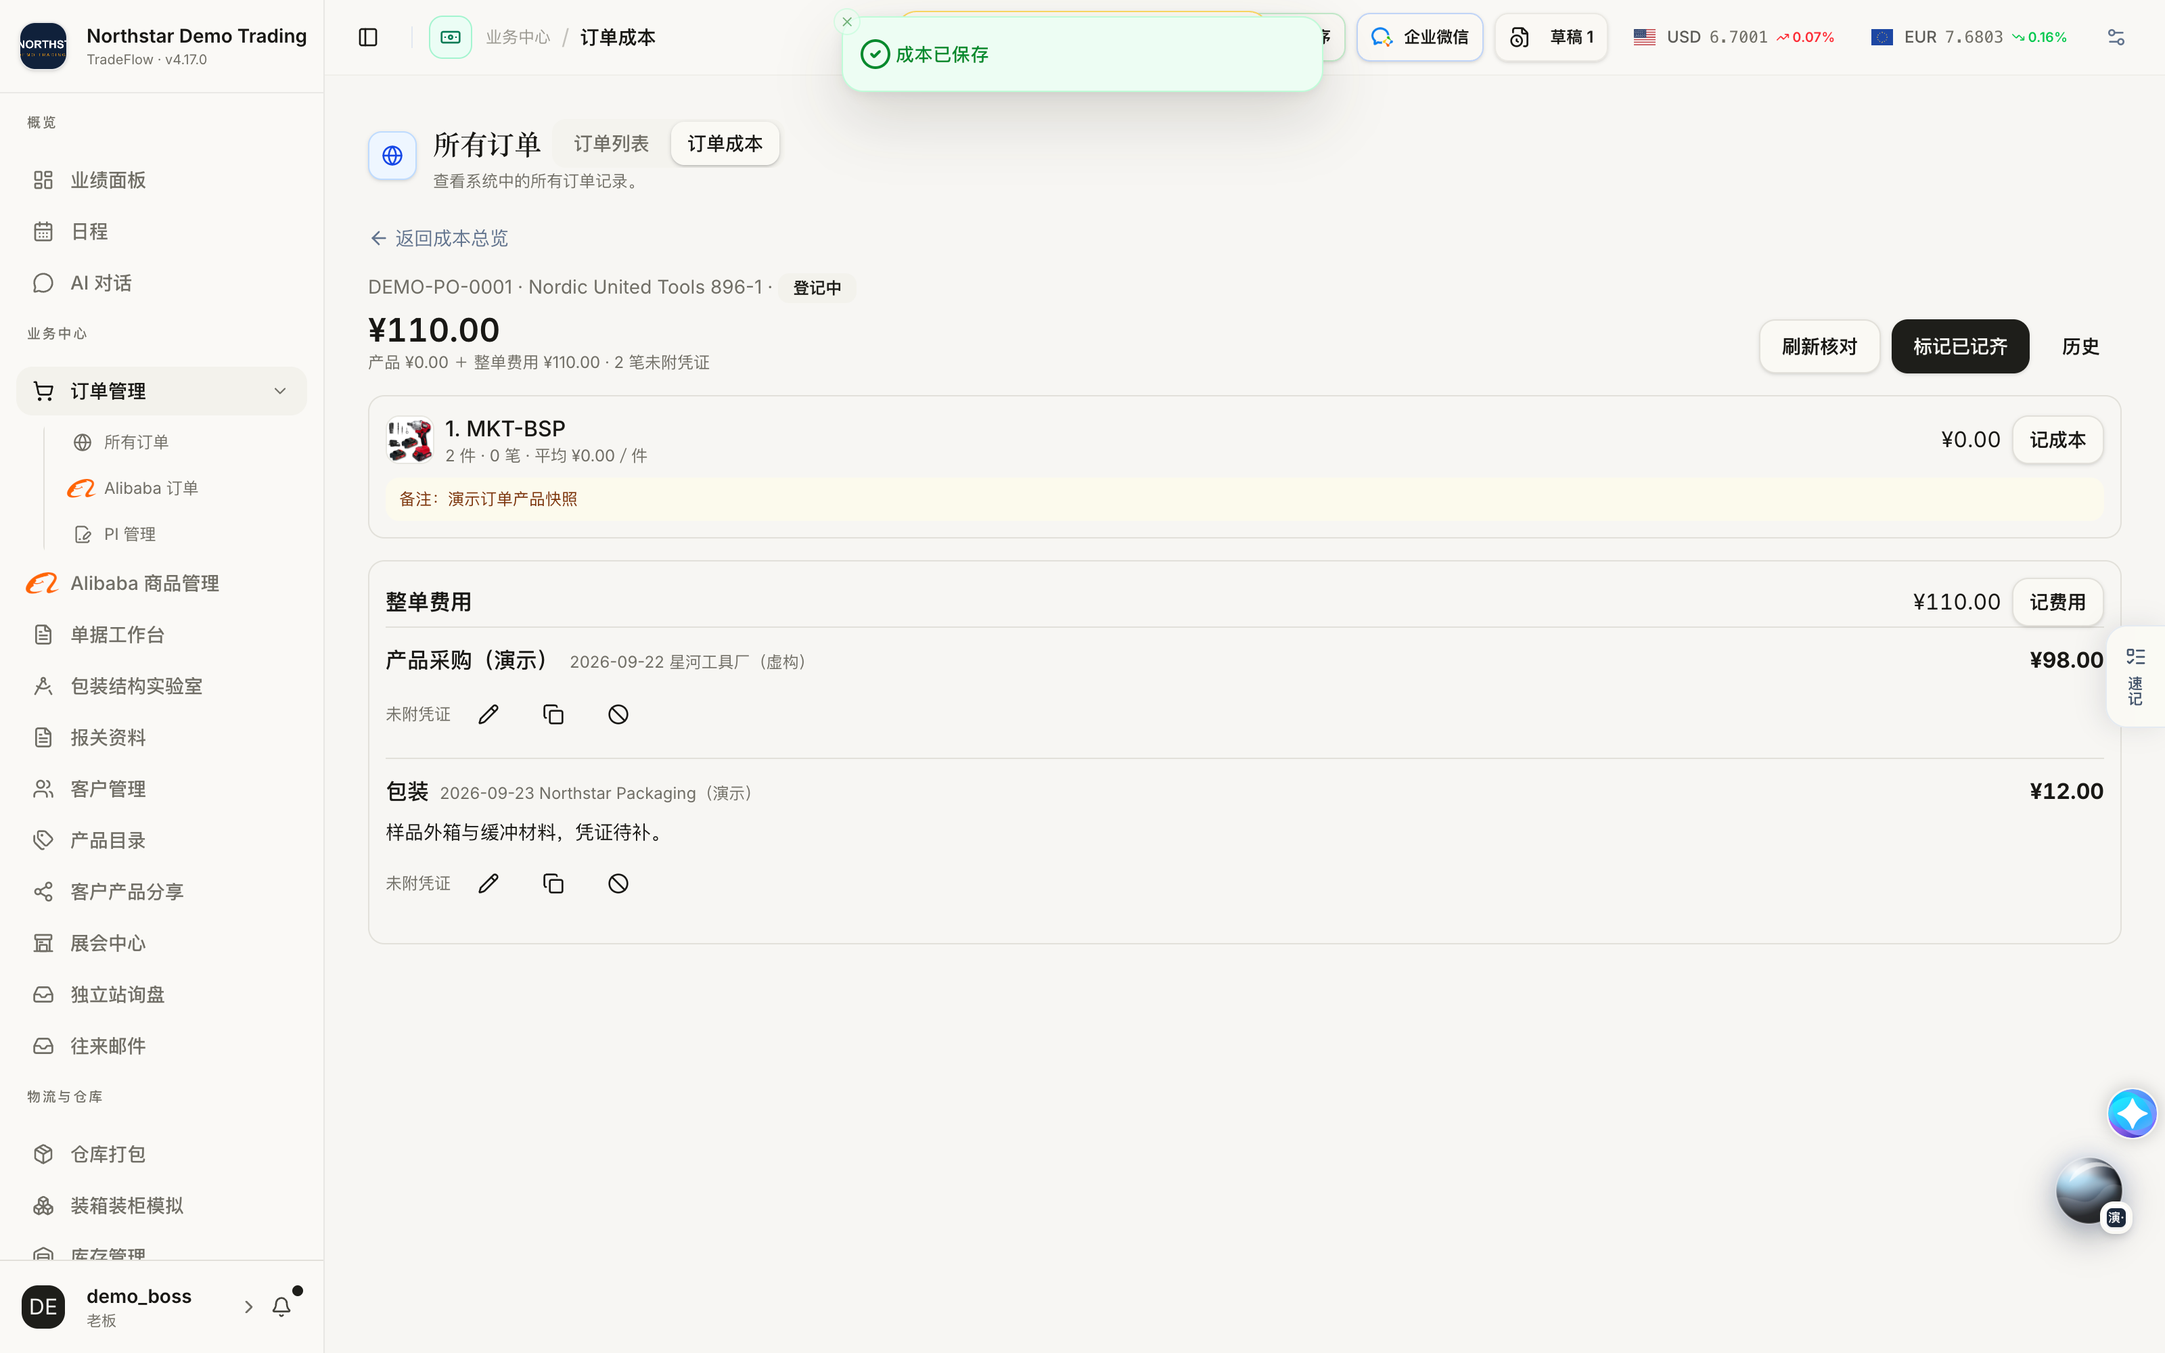Edit the 产品采购（演示） expense
2165x1353 pixels.
pyautogui.click(x=488, y=714)
